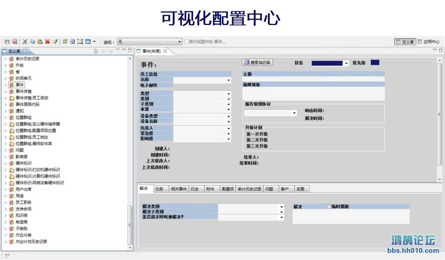Select the 解决 tab
The width and height of the screenshot is (445, 260).
pyautogui.click(x=144, y=189)
